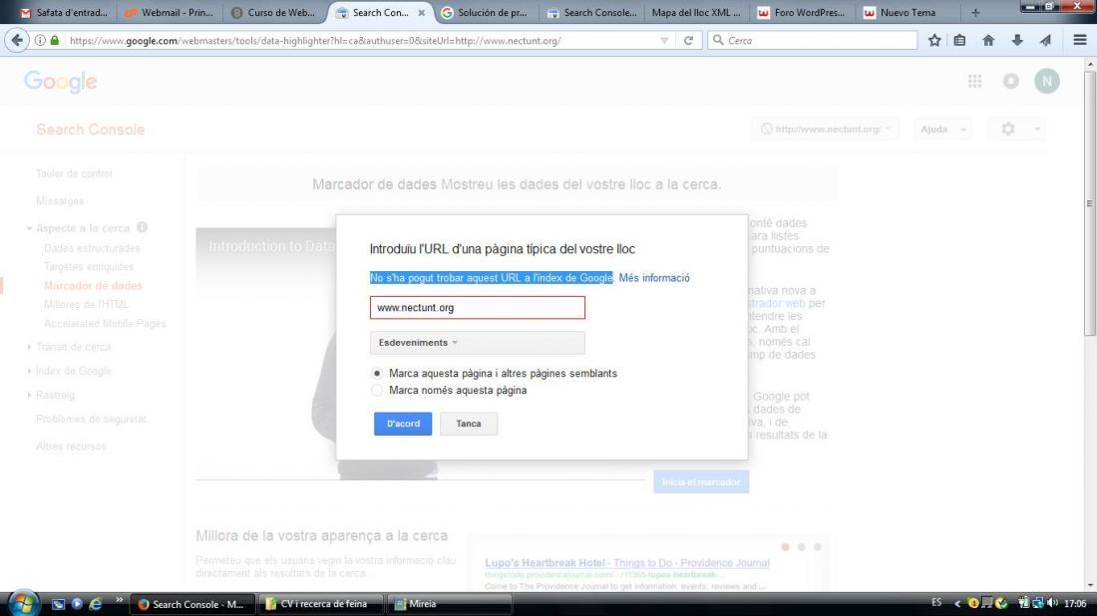
Task: Open the account avatar labeled N
Action: coord(1046,81)
